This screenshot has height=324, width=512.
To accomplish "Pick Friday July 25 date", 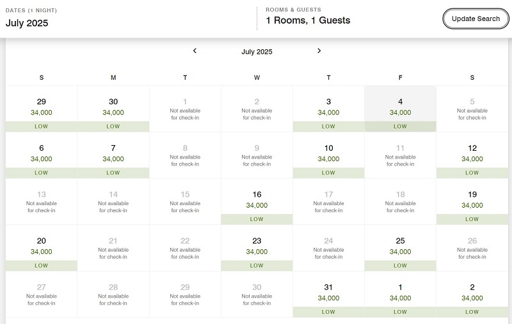I will (401, 248).
